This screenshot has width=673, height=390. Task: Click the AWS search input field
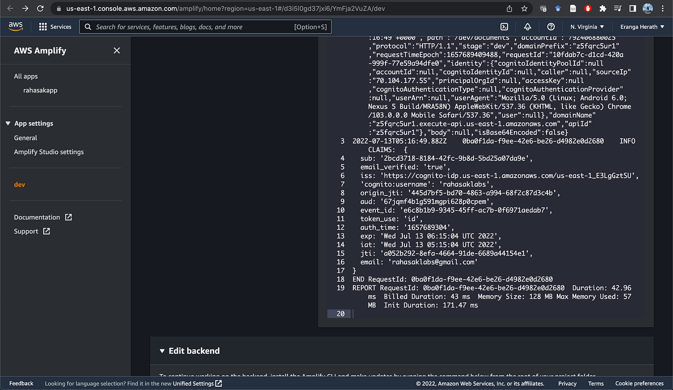[x=205, y=27]
